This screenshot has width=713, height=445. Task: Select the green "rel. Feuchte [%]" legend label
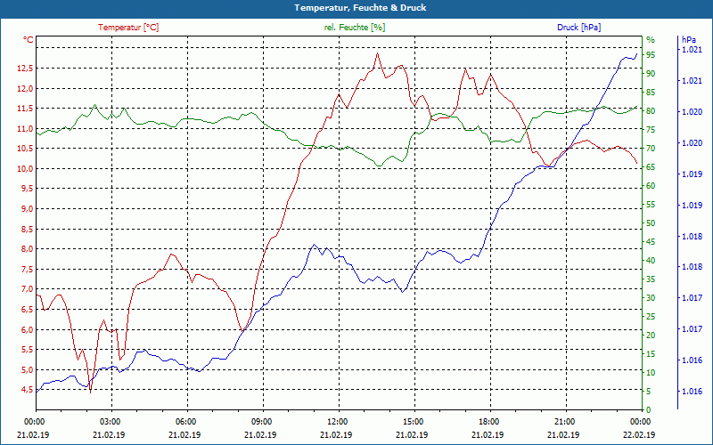[x=354, y=28]
